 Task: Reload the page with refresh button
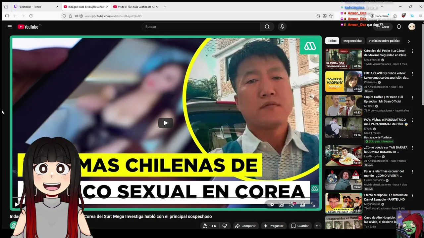[x=31, y=16]
